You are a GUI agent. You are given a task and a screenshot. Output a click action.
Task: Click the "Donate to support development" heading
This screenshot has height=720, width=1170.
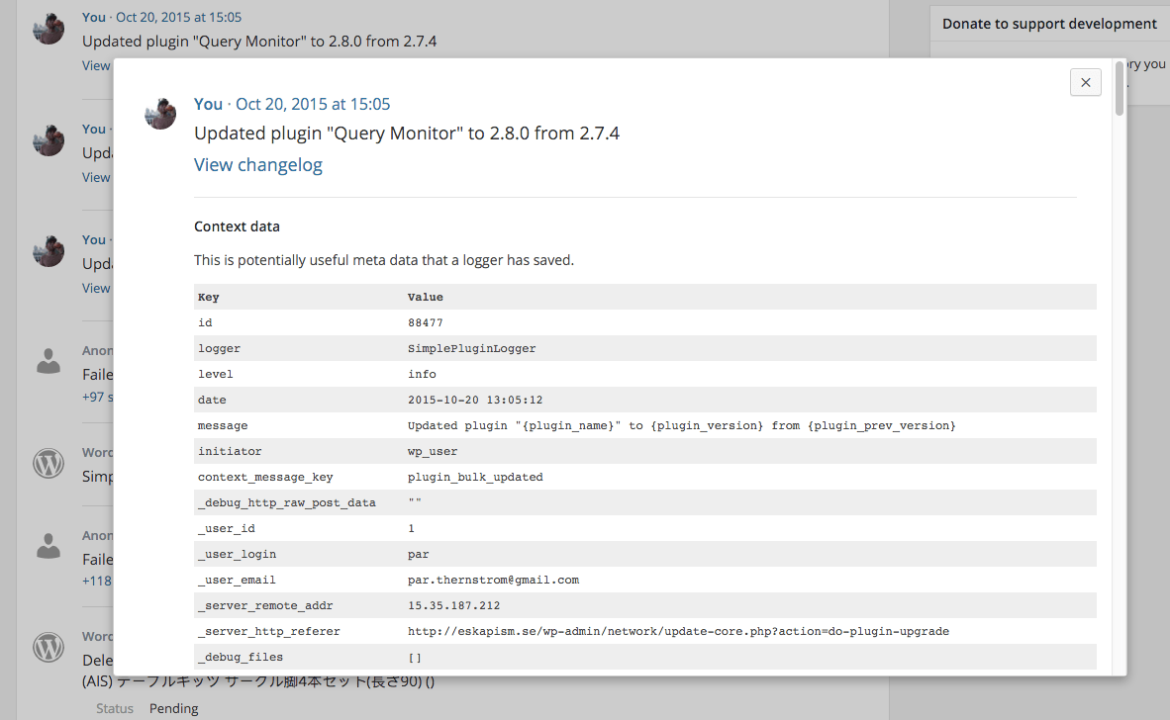1049,24
